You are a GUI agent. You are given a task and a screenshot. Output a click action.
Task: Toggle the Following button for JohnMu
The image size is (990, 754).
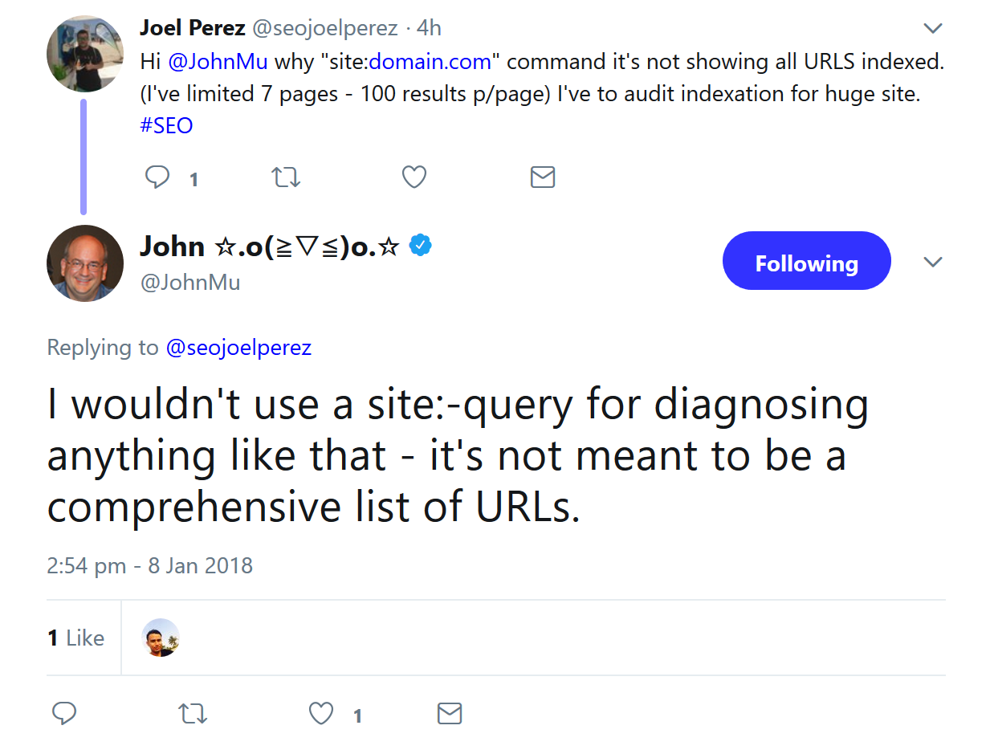[x=806, y=261]
